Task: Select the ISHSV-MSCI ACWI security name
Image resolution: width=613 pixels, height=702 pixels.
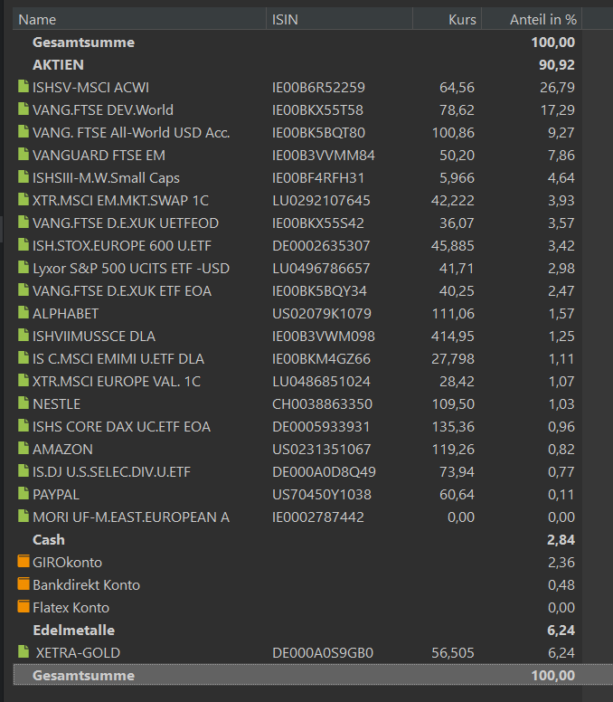Action: point(90,88)
